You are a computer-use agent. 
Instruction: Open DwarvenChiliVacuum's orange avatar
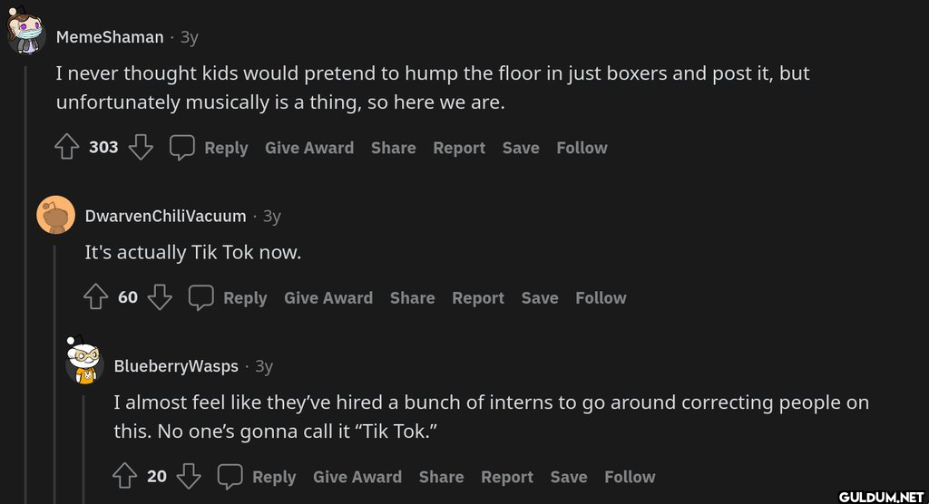55,215
